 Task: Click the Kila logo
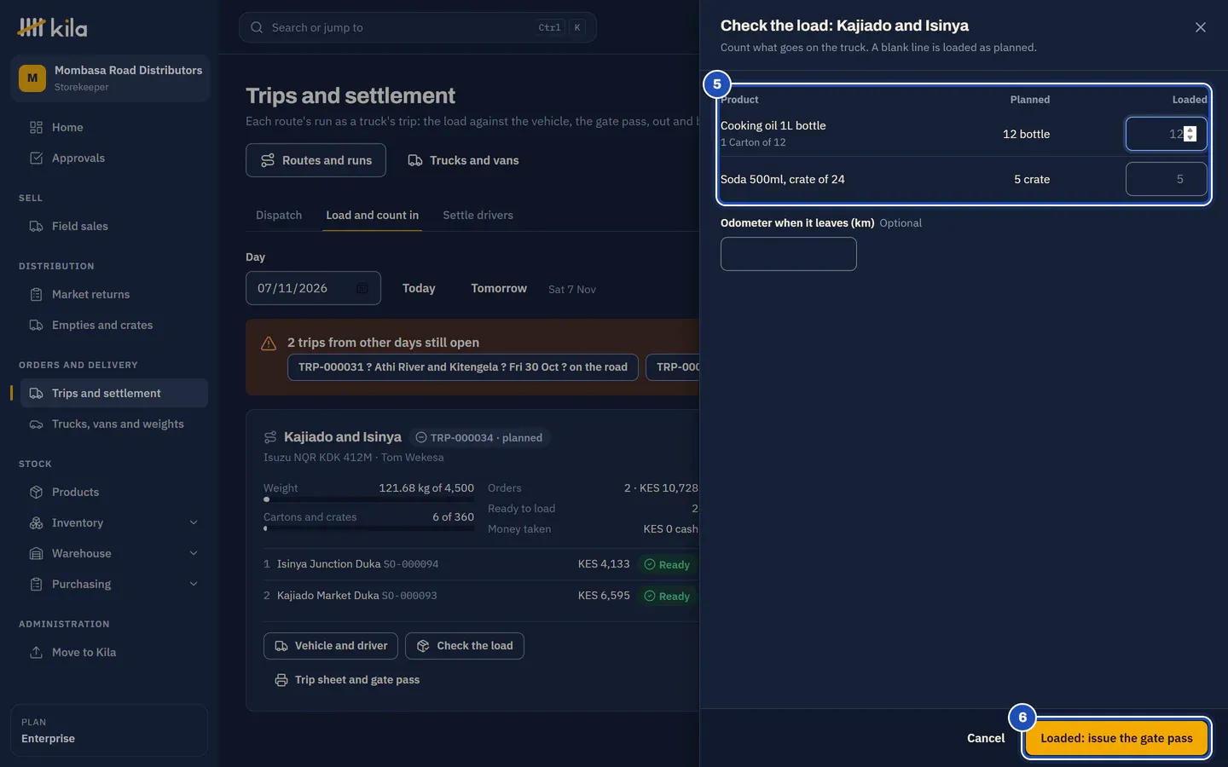[52, 27]
